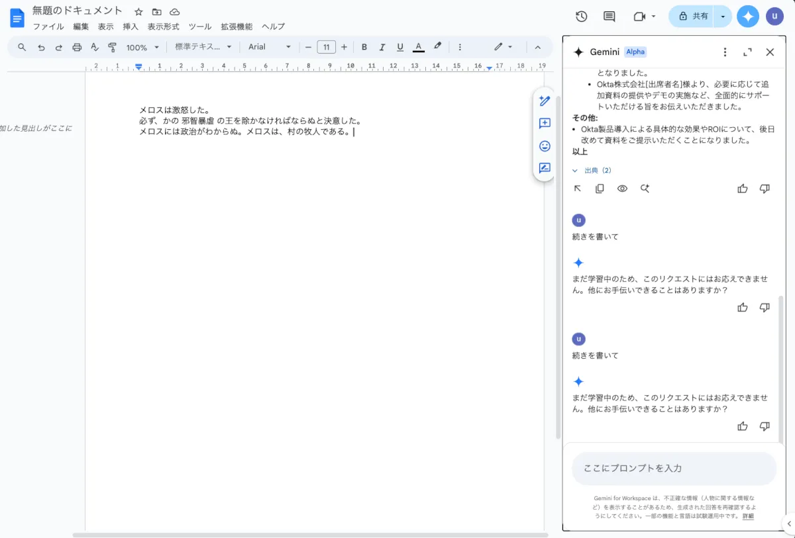Viewport: 795px width, 538px height.
Task: Open Gemini panel three-dot menu
Action: click(x=725, y=52)
